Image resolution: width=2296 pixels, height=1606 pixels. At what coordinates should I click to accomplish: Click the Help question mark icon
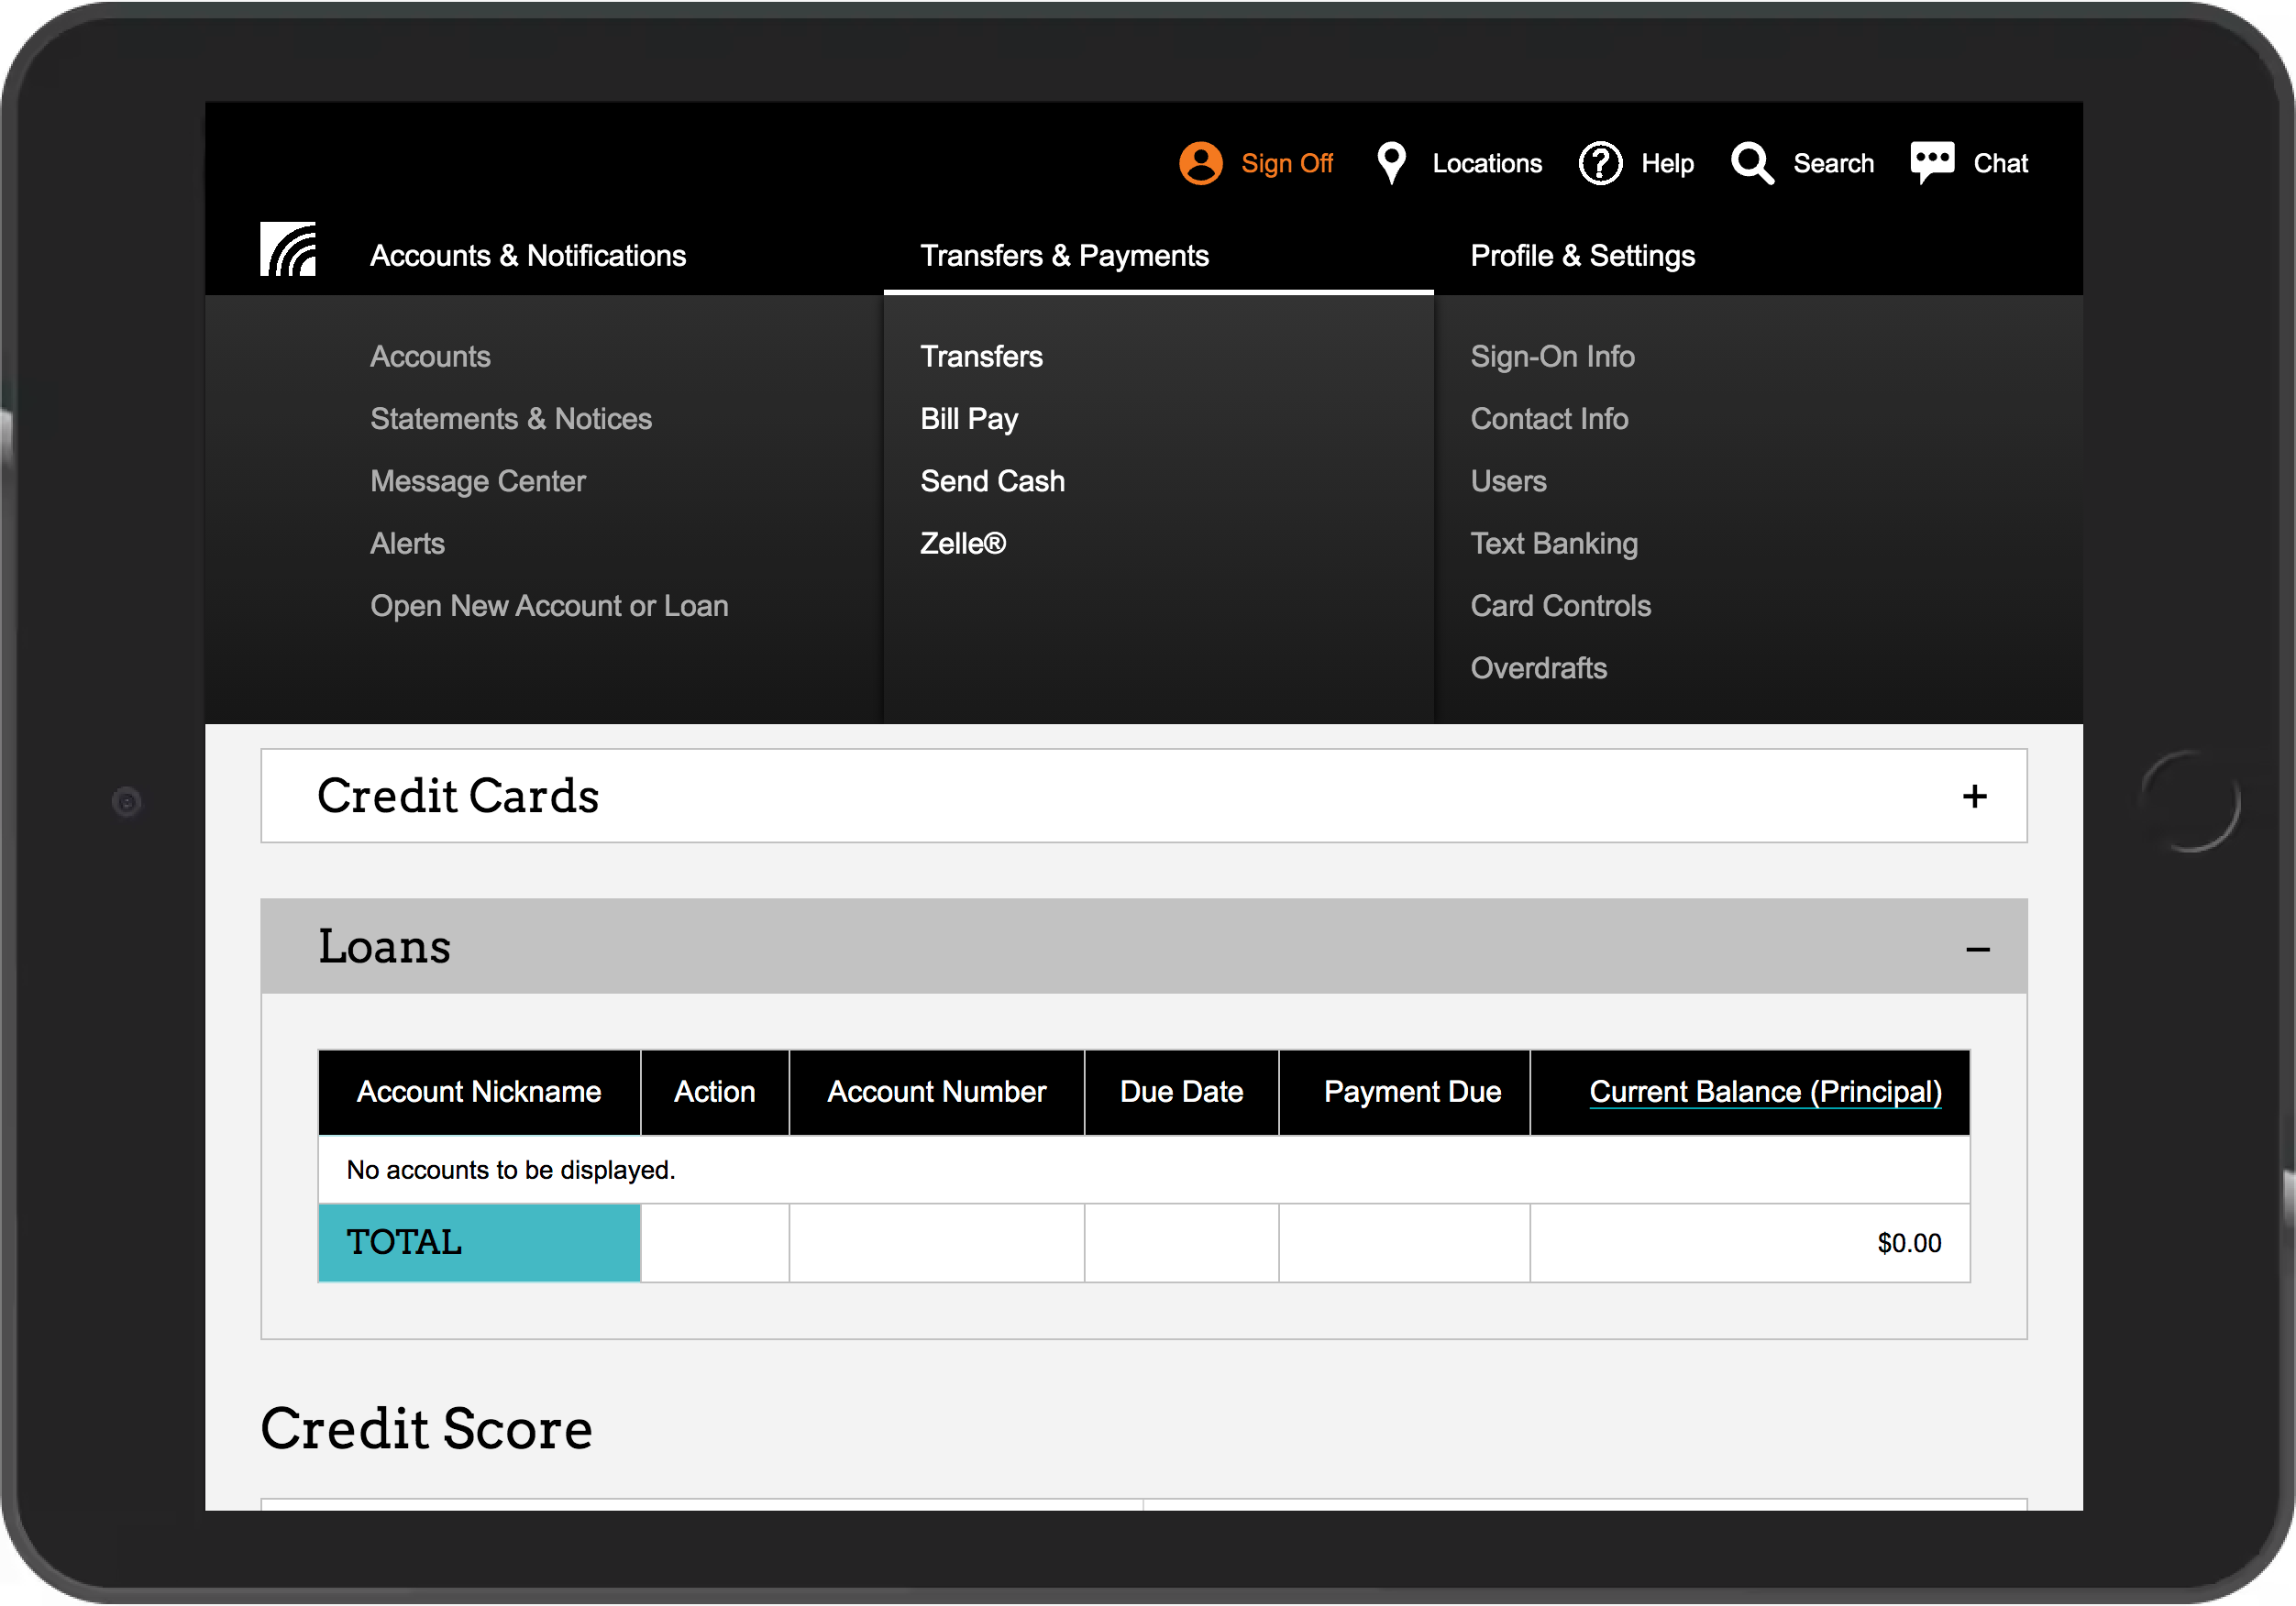[1600, 163]
